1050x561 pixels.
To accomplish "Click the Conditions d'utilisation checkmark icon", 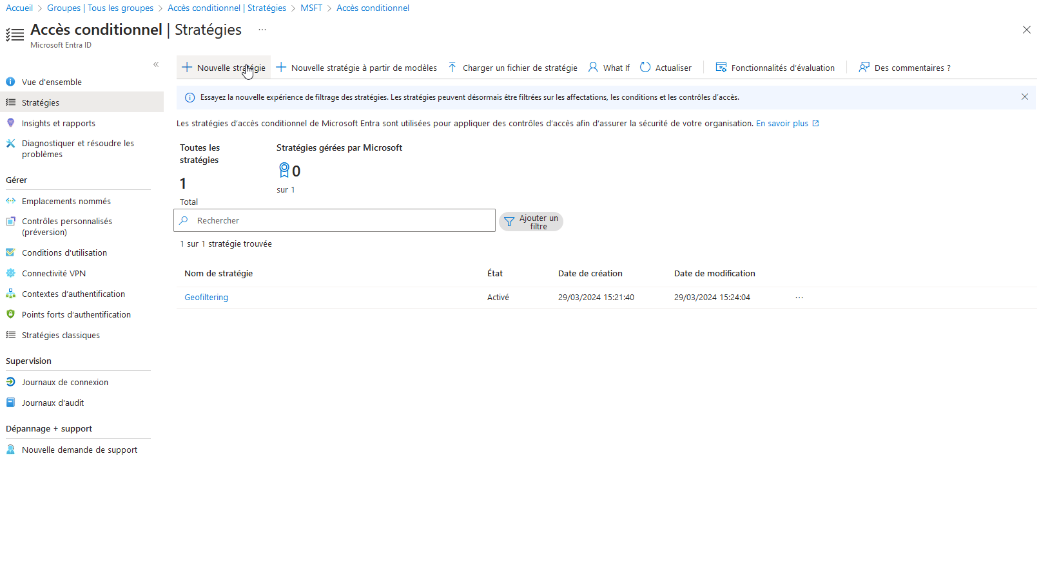I will [x=10, y=252].
